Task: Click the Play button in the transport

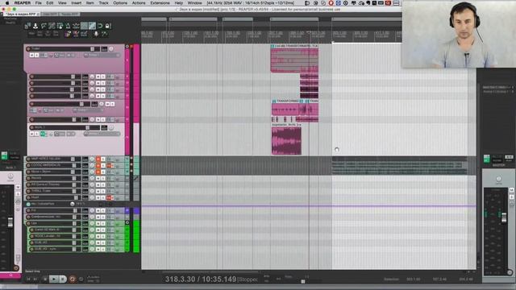Action: [x=54, y=280]
